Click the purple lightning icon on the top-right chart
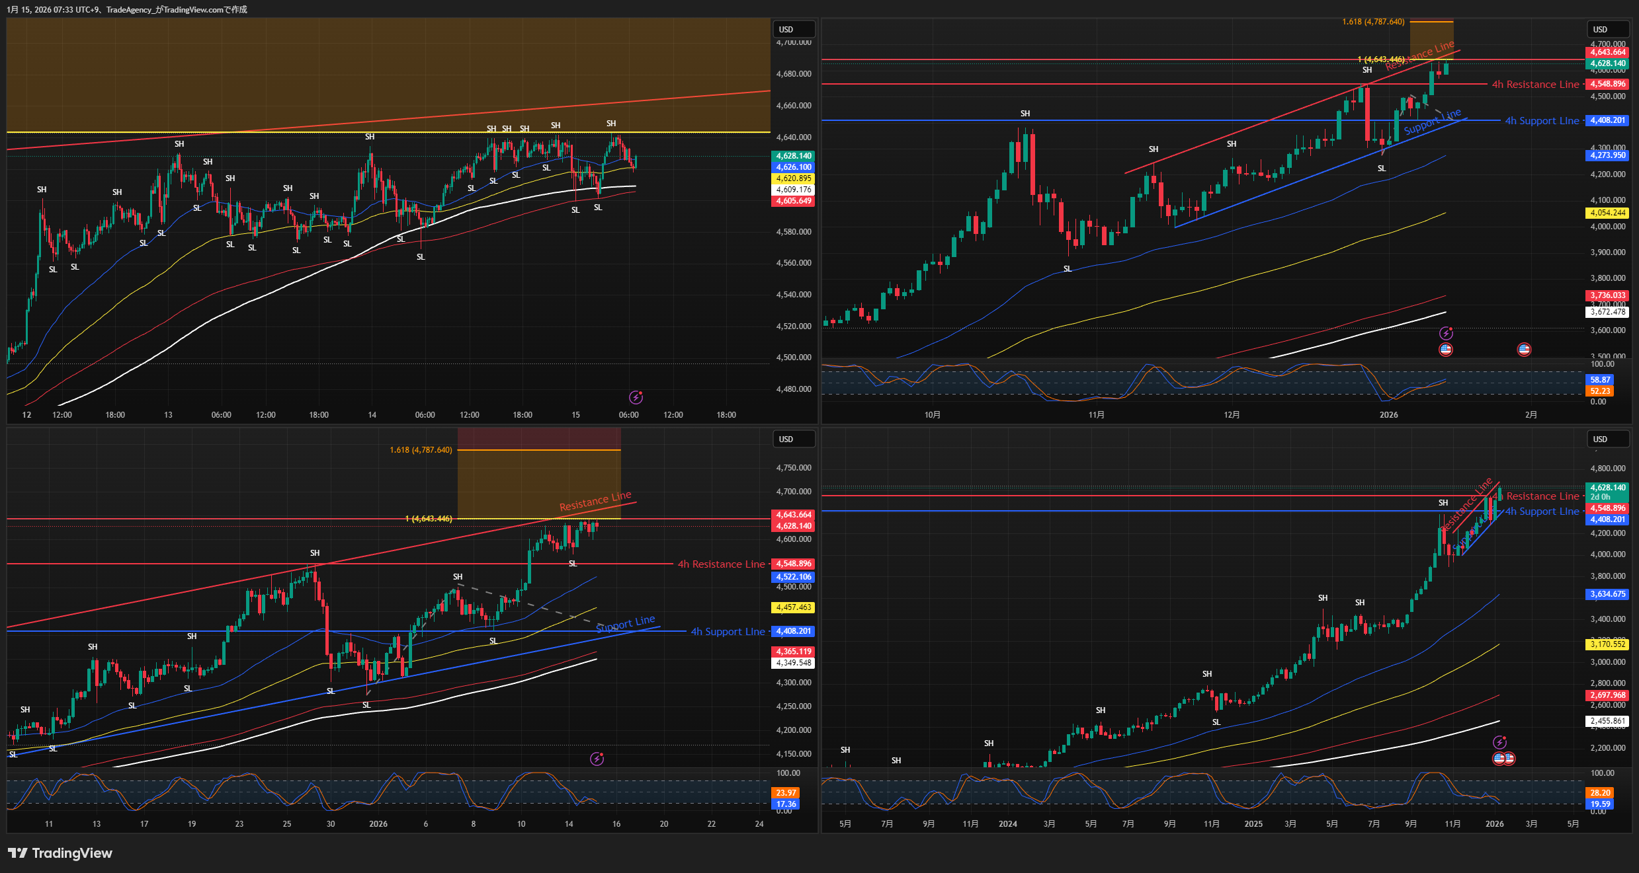This screenshot has height=873, width=1639. tap(1447, 333)
